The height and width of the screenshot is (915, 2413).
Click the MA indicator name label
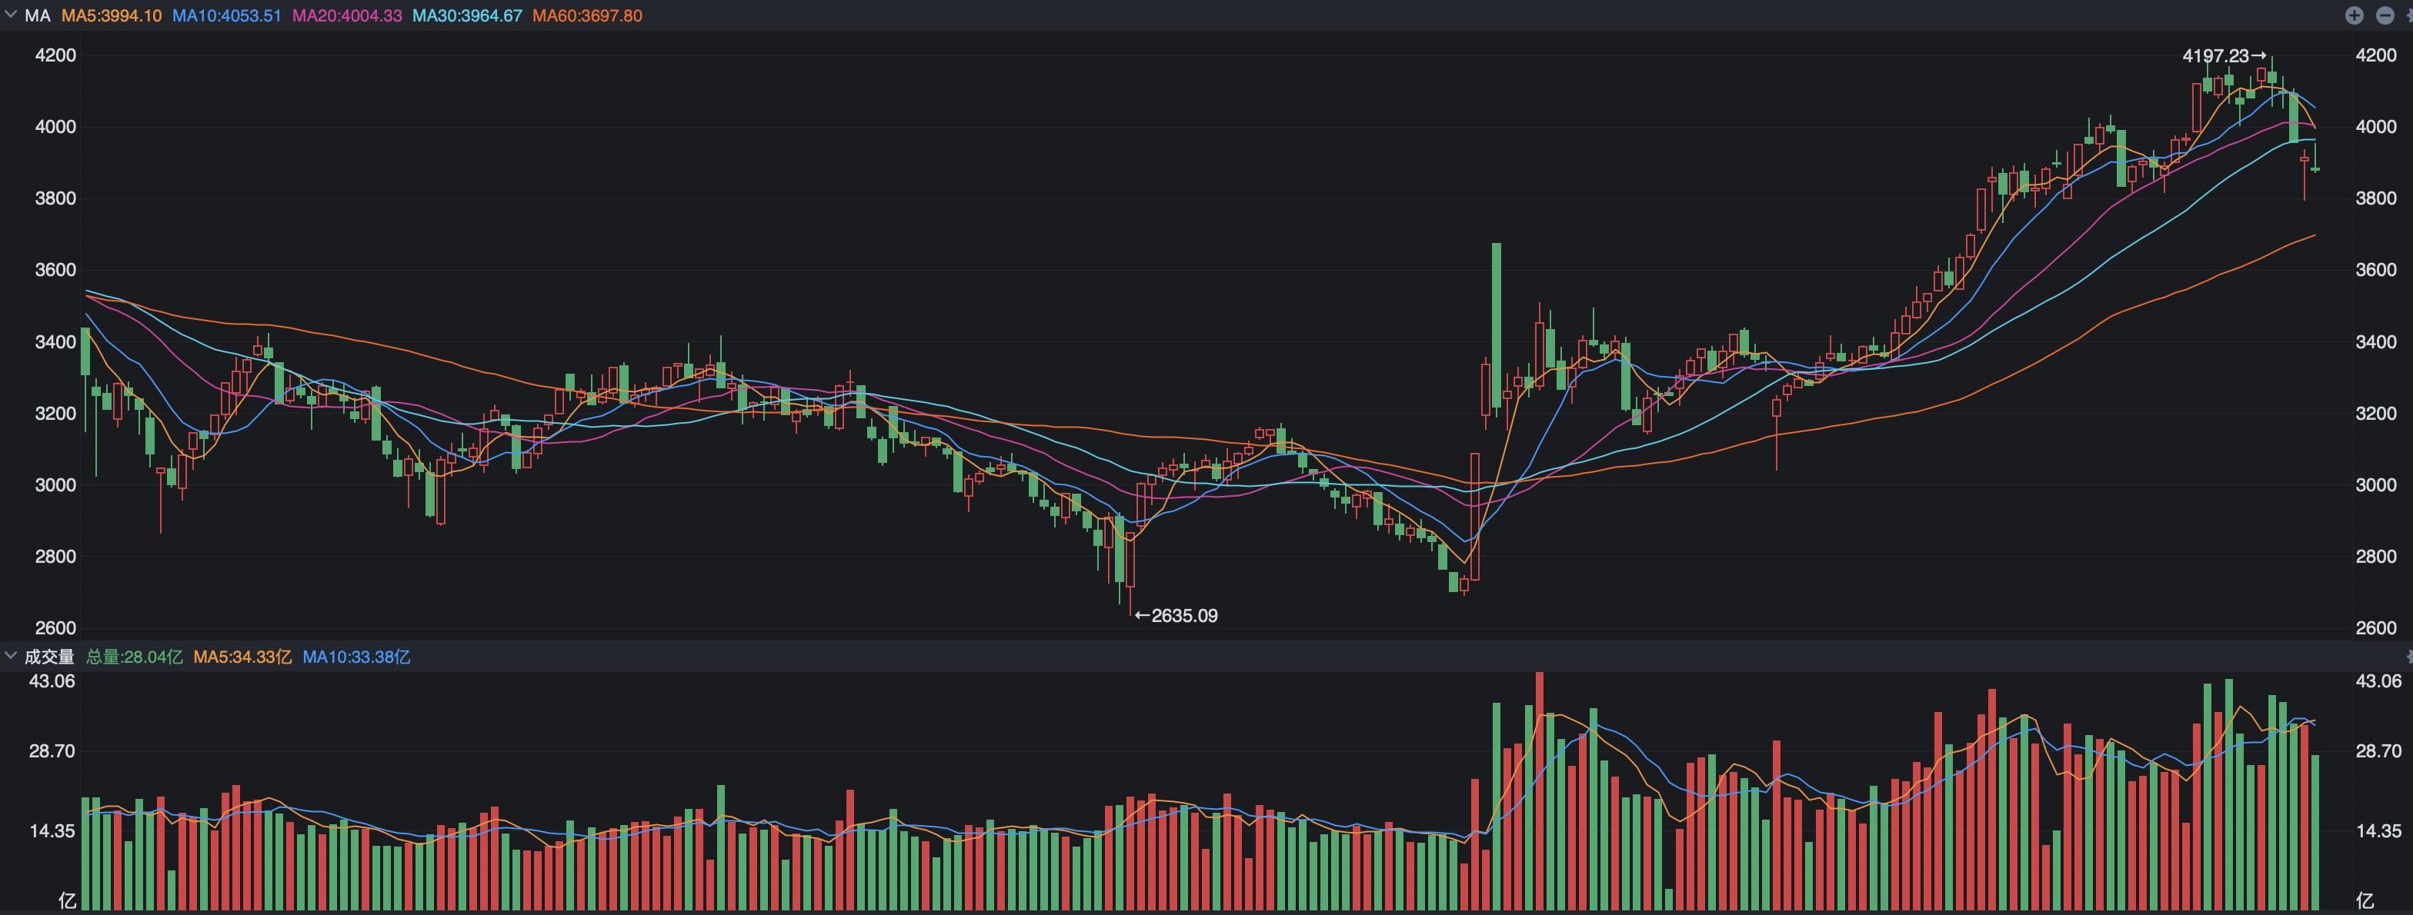[x=38, y=16]
